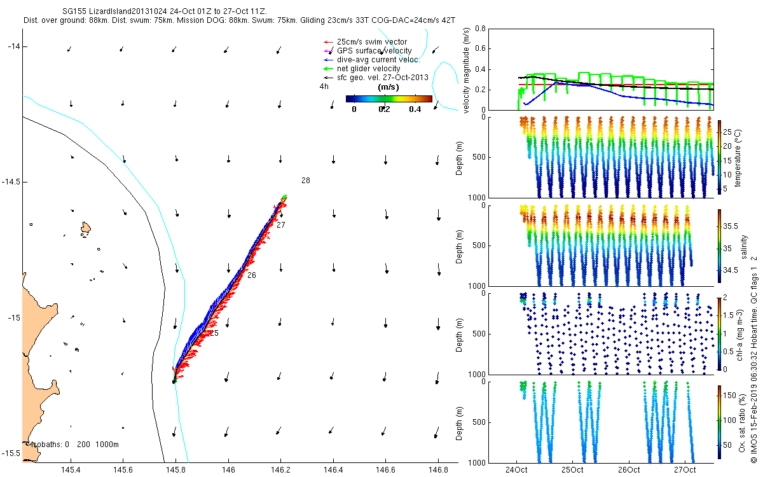Click the 'Ox. sat. ratio (%)' colorbar label

[x=742, y=422]
